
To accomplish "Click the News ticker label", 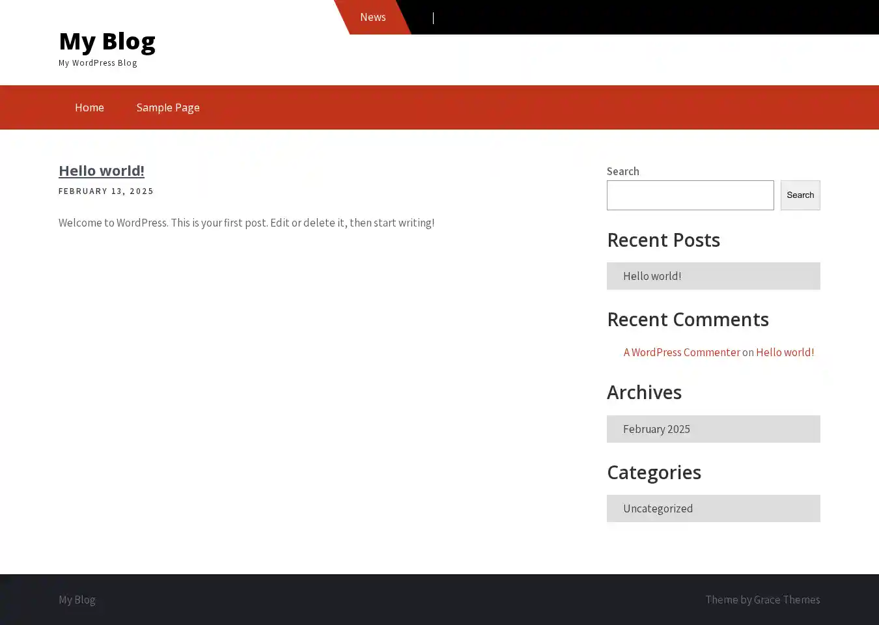I will 373,17.
